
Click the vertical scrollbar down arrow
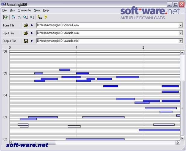(182, 138)
